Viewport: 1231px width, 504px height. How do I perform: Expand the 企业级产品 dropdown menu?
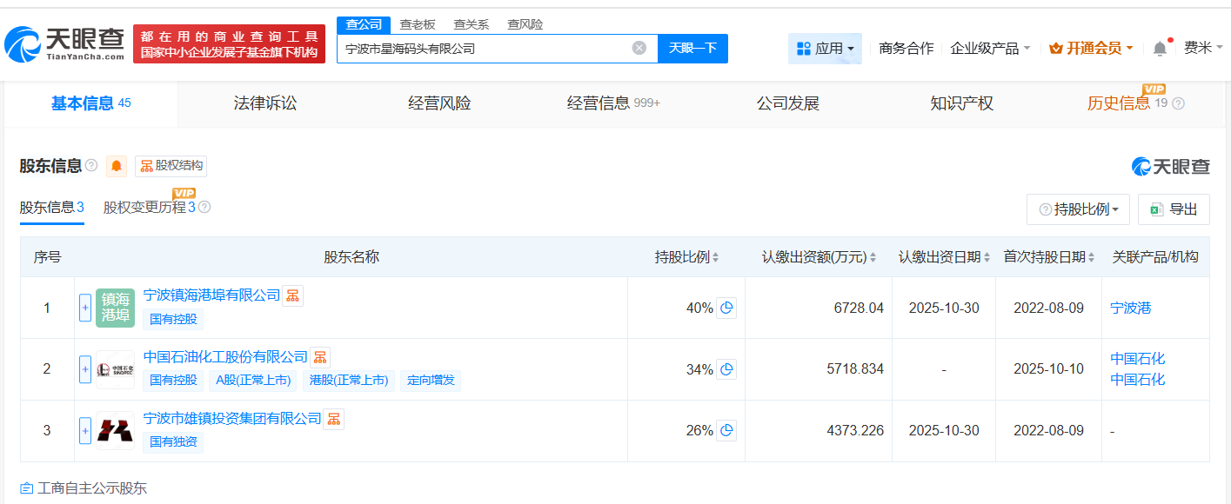[989, 48]
